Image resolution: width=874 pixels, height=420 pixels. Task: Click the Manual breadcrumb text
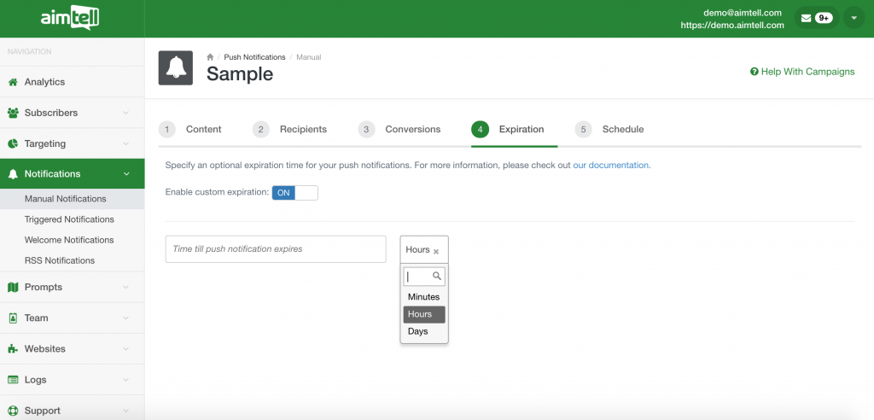click(309, 57)
